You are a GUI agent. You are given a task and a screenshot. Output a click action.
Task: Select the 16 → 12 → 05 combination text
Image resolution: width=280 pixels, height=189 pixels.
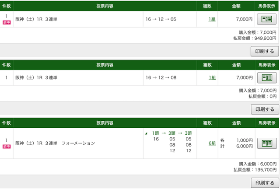click(x=161, y=19)
